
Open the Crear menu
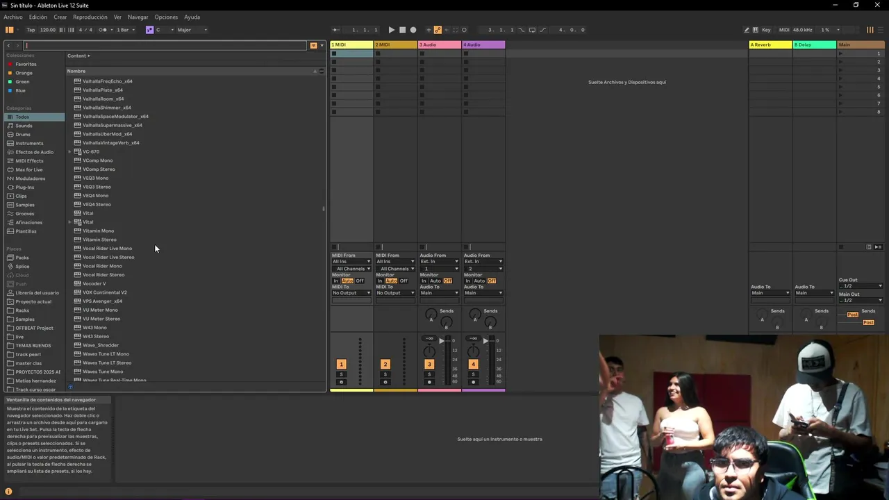pos(60,17)
